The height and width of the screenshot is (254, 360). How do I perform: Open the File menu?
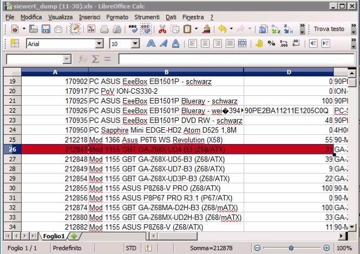(10, 17)
